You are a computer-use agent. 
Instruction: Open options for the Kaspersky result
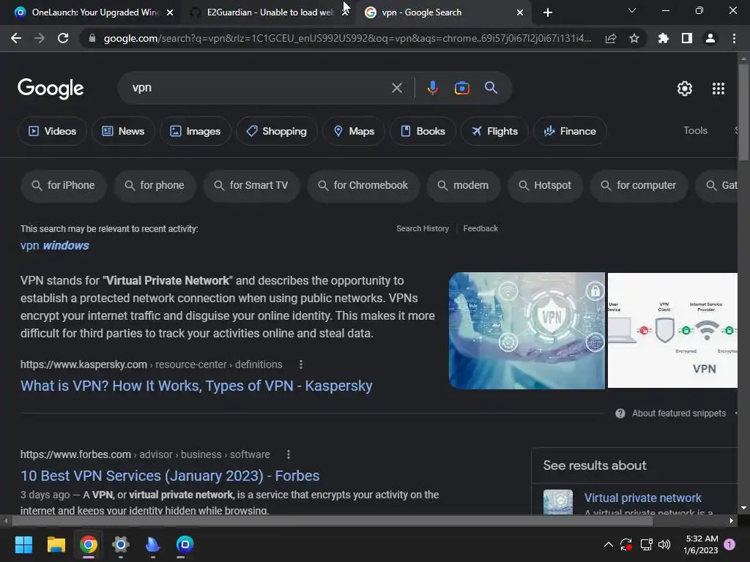pos(301,364)
